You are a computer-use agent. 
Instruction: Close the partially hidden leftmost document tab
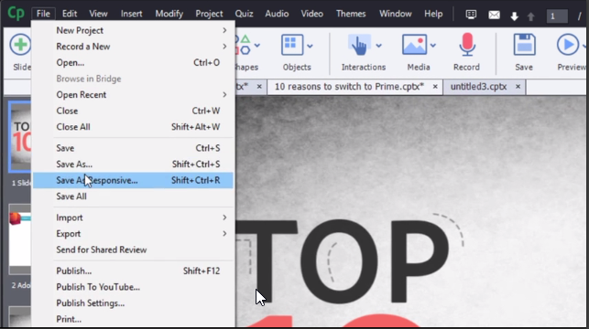pyautogui.click(x=259, y=87)
